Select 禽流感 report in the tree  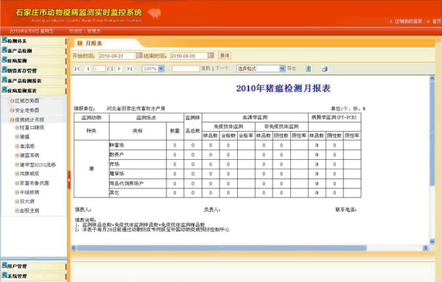point(27,147)
